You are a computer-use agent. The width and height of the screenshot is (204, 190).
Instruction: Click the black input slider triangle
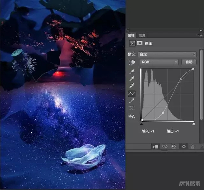[142, 124]
